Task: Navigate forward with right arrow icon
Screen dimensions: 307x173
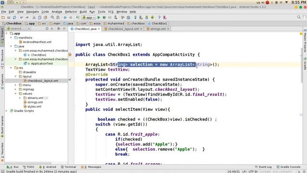Action: click(71, 17)
